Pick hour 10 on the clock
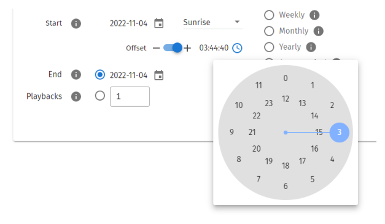The width and height of the screenshot is (385, 224). pyautogui.click(x=239, y=106)
